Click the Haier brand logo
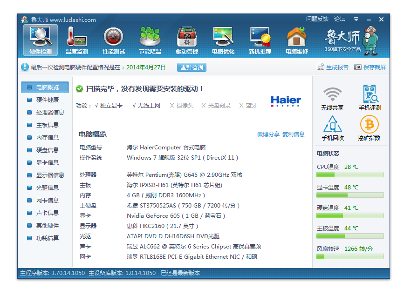Screen dimensions: 397x282 [286, 101]
